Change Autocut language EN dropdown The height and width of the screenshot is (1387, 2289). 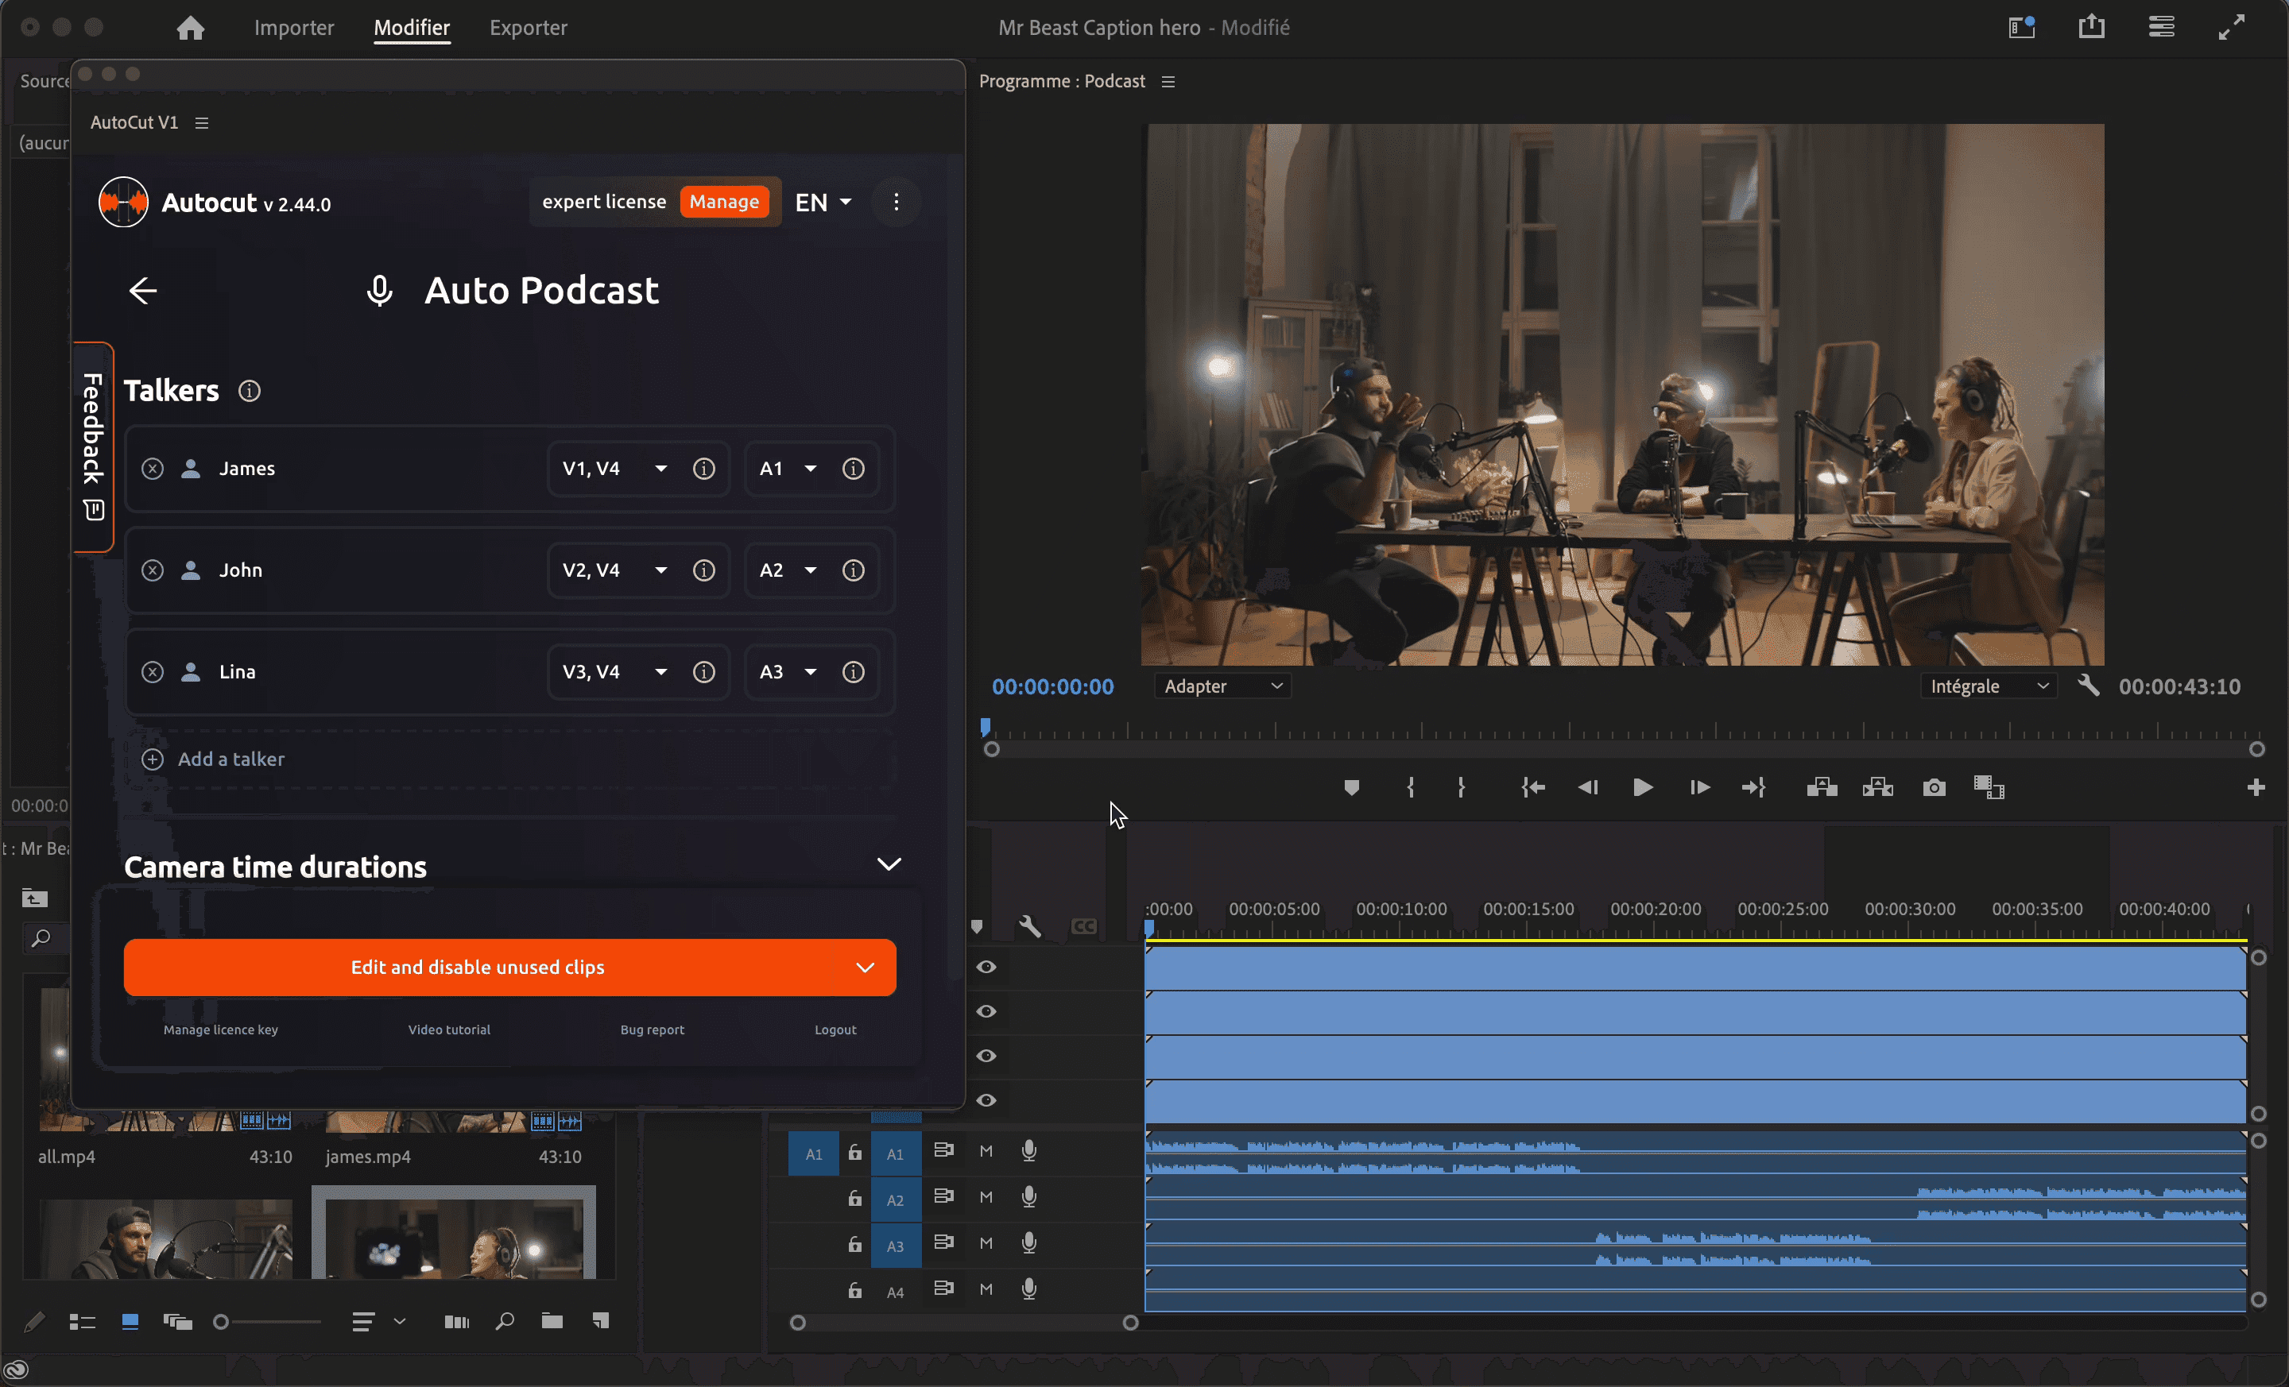[823, 203]
